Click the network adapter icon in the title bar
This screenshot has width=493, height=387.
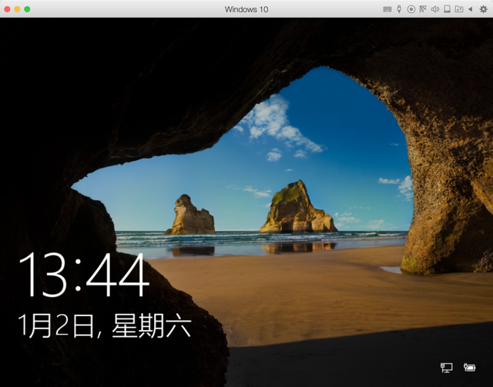pyautogui.click(x=423, y=9)
